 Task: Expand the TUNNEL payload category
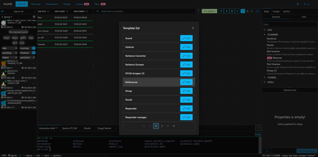(x=265, y=77)
